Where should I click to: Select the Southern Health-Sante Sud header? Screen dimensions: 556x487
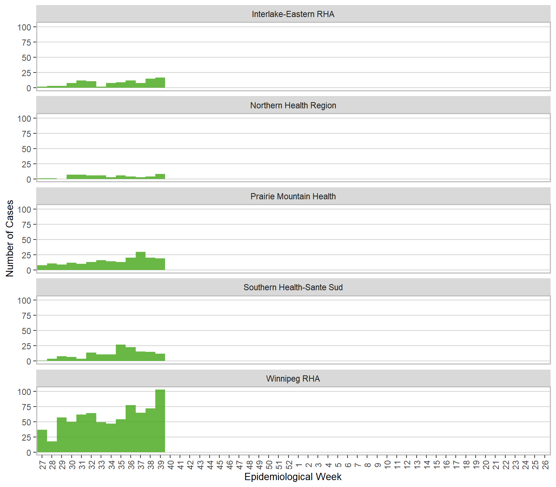[293, 287]
